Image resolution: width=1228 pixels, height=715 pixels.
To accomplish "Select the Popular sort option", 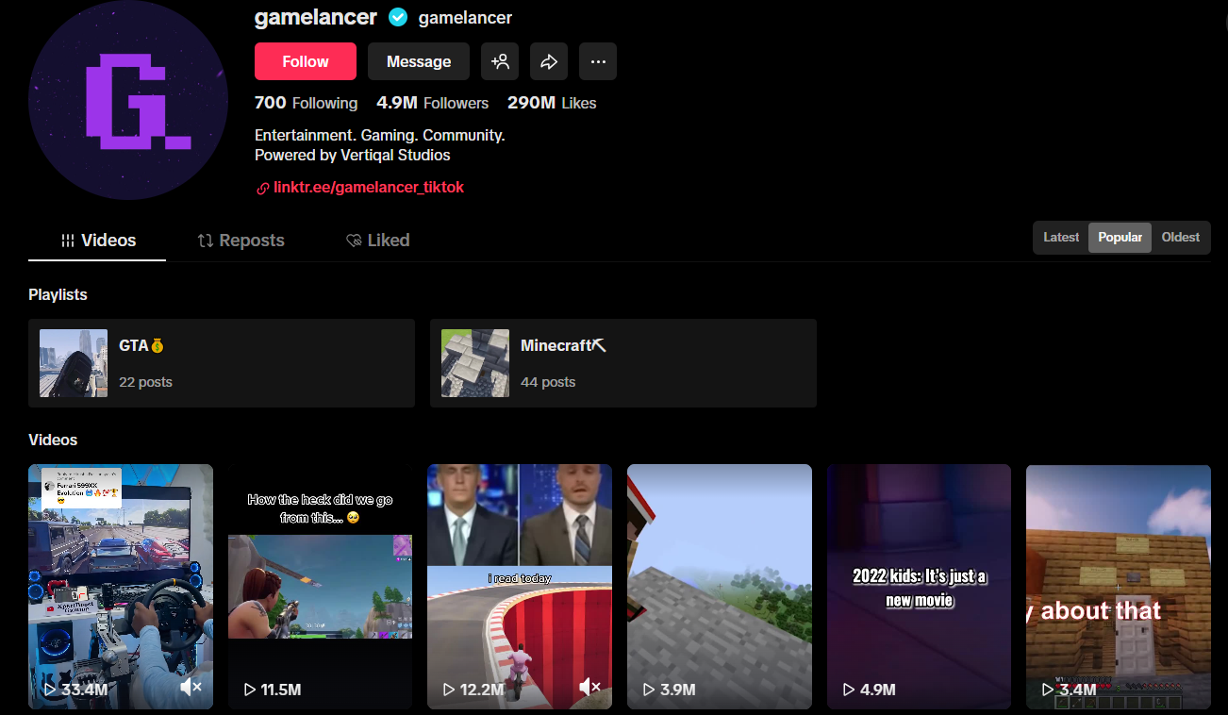I will pos(1120,237).
